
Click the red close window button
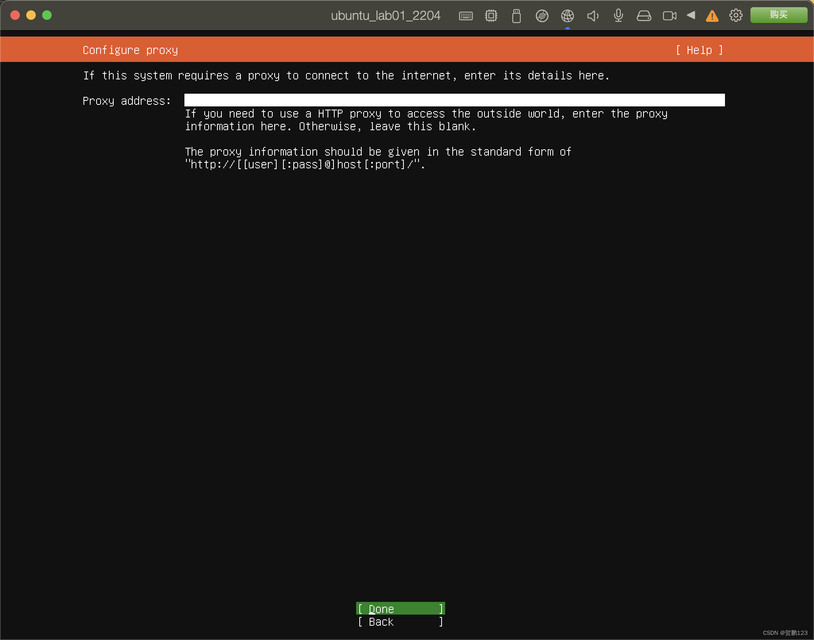click(x=15, y=15)
